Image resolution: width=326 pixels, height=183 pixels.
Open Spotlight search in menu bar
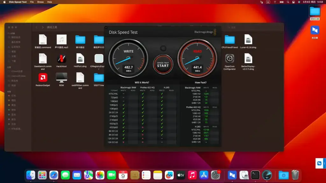(288, 2)
